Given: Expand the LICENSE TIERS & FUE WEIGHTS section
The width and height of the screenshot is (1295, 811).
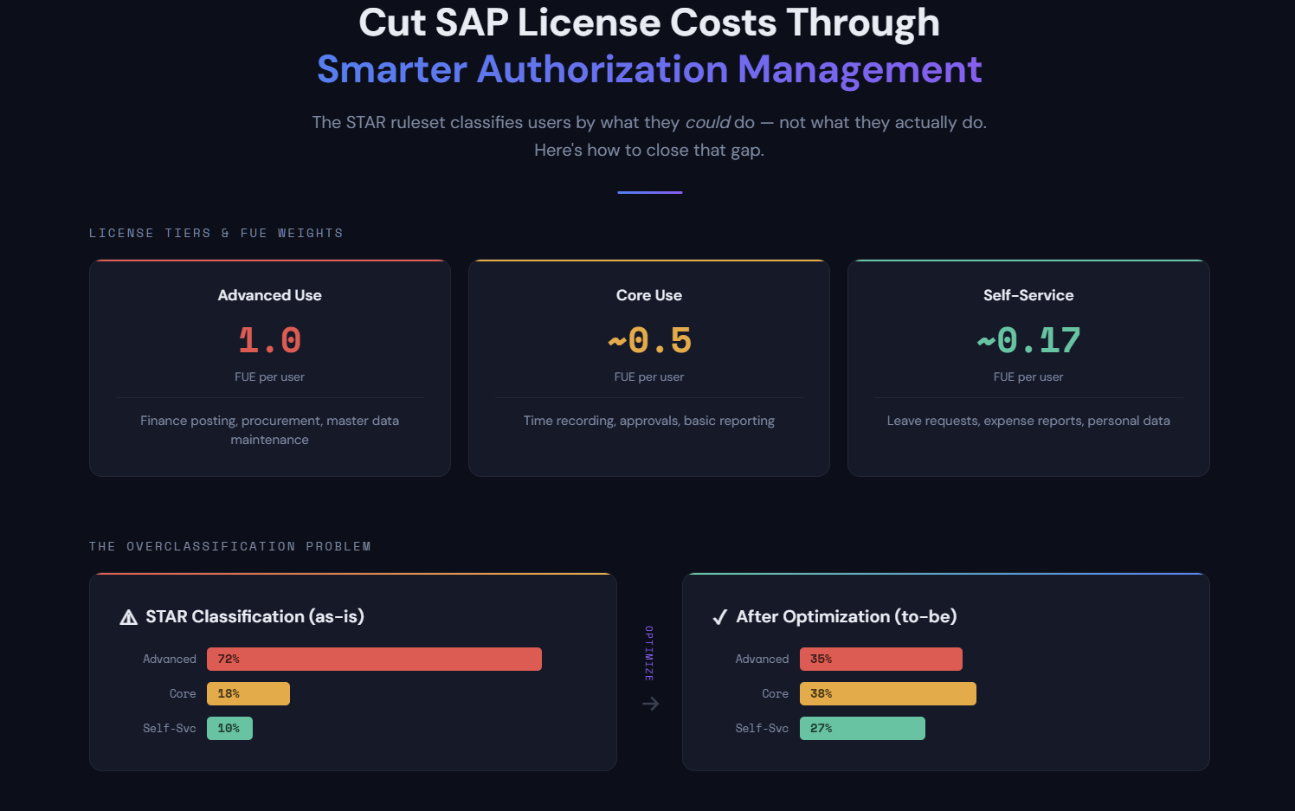Looking at the screenshot, I should pyautogui.click(x=216, y=233).
